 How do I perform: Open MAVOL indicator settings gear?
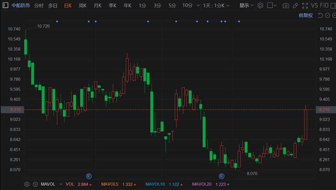click(x=27, y=184)
